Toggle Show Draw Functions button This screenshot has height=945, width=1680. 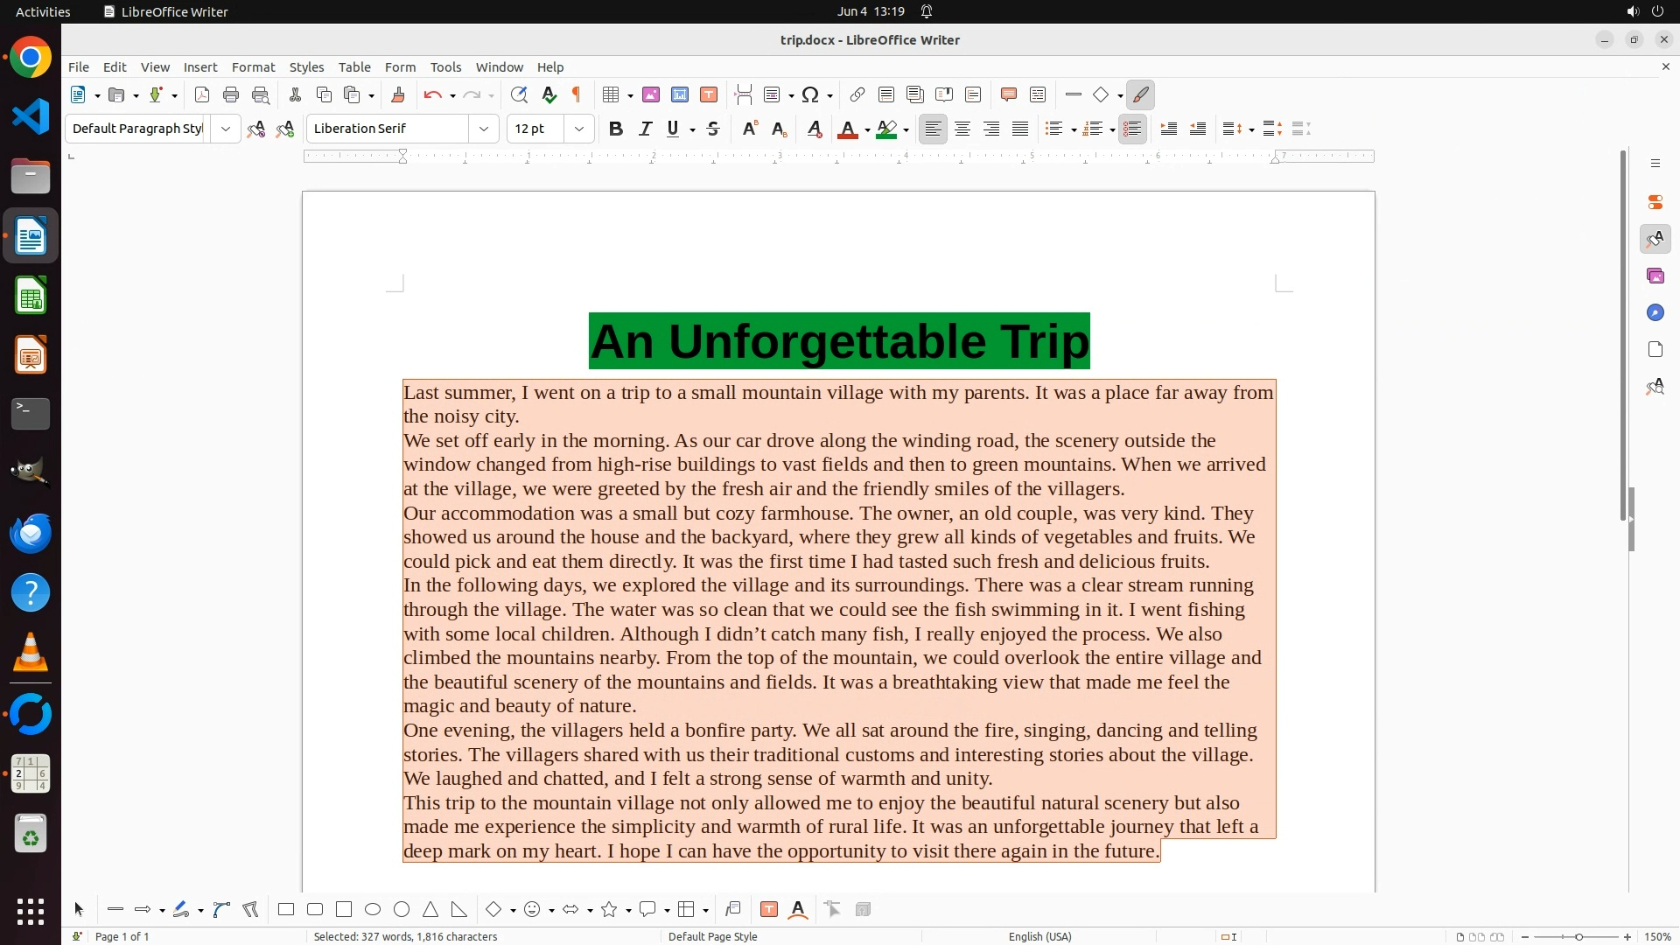tap(1140, 95)
